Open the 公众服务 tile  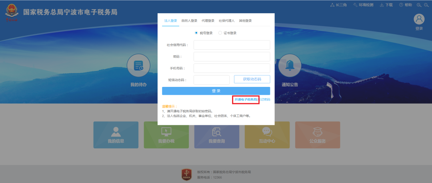[317, 135]
